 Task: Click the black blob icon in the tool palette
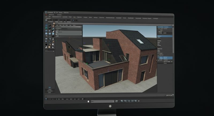click(46, 44)
